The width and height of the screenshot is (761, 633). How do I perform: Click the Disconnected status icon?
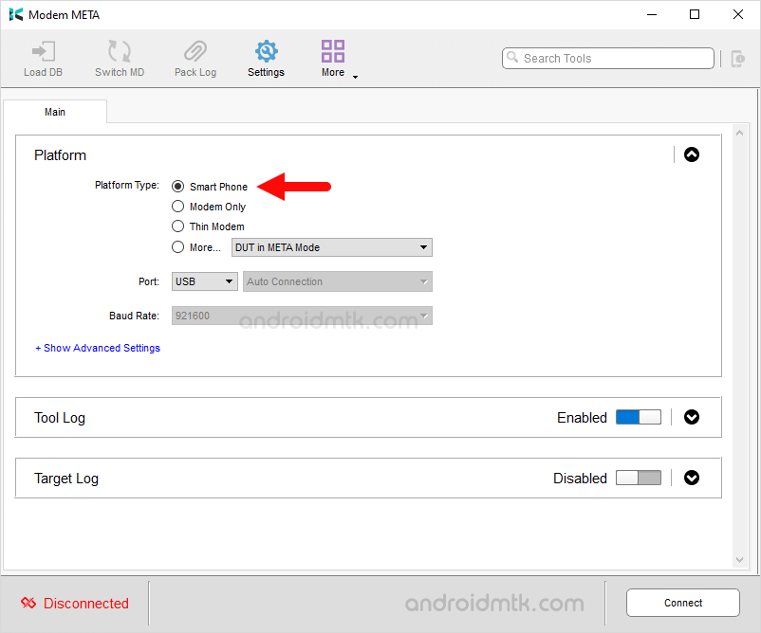tap(28, 604)
